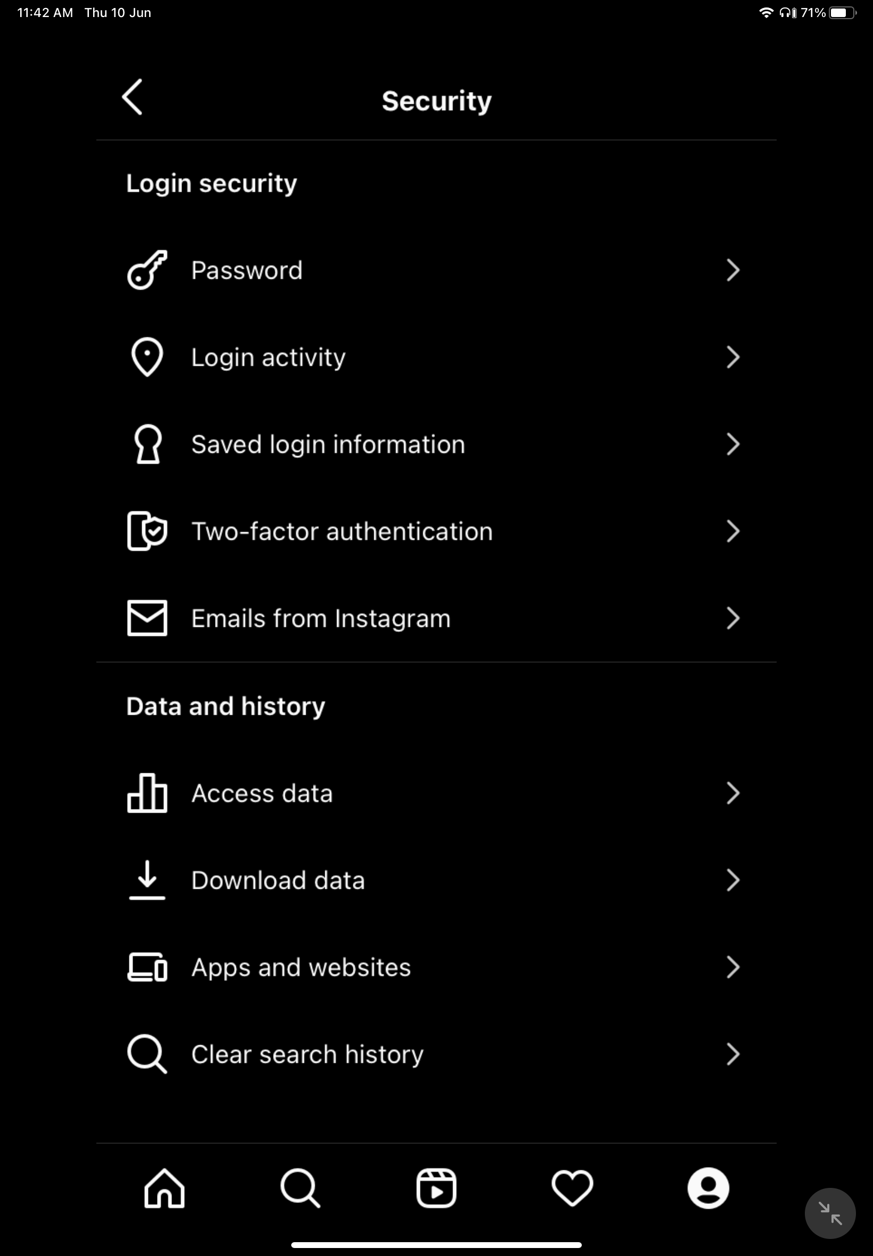Tap the back arrow icon

tap(133, 97)
